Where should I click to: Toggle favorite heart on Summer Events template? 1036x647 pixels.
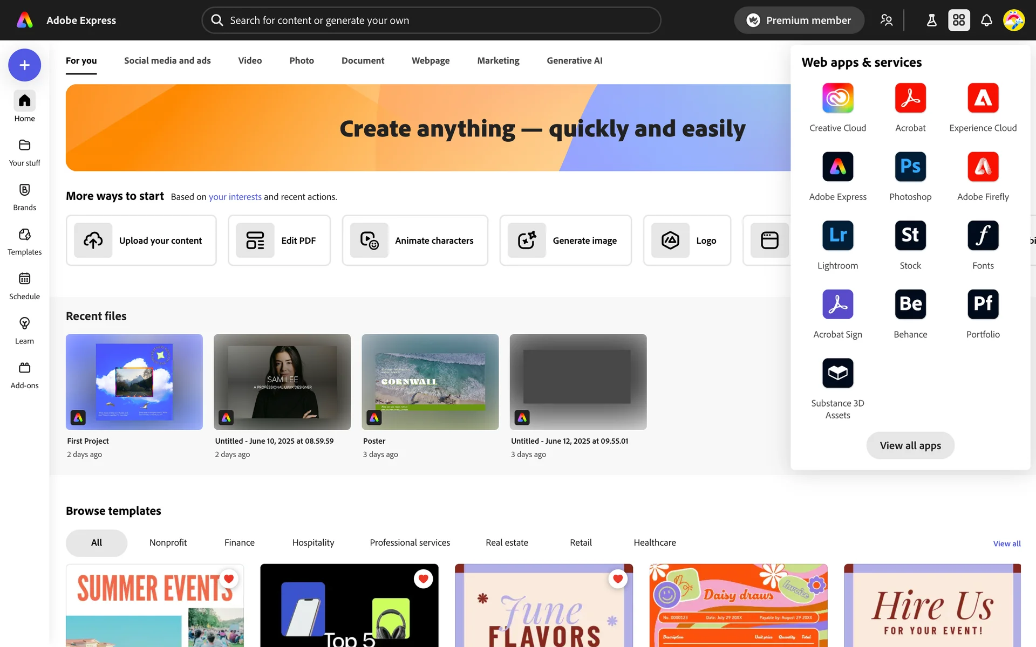point(229,579)
